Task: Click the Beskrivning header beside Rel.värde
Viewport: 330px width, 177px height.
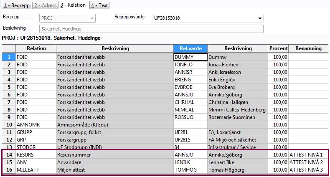Action: coord(238,48)
